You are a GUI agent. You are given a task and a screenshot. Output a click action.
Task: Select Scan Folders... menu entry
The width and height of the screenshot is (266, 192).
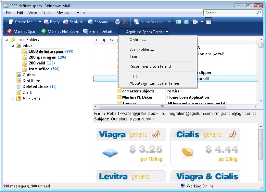[142, 49]
